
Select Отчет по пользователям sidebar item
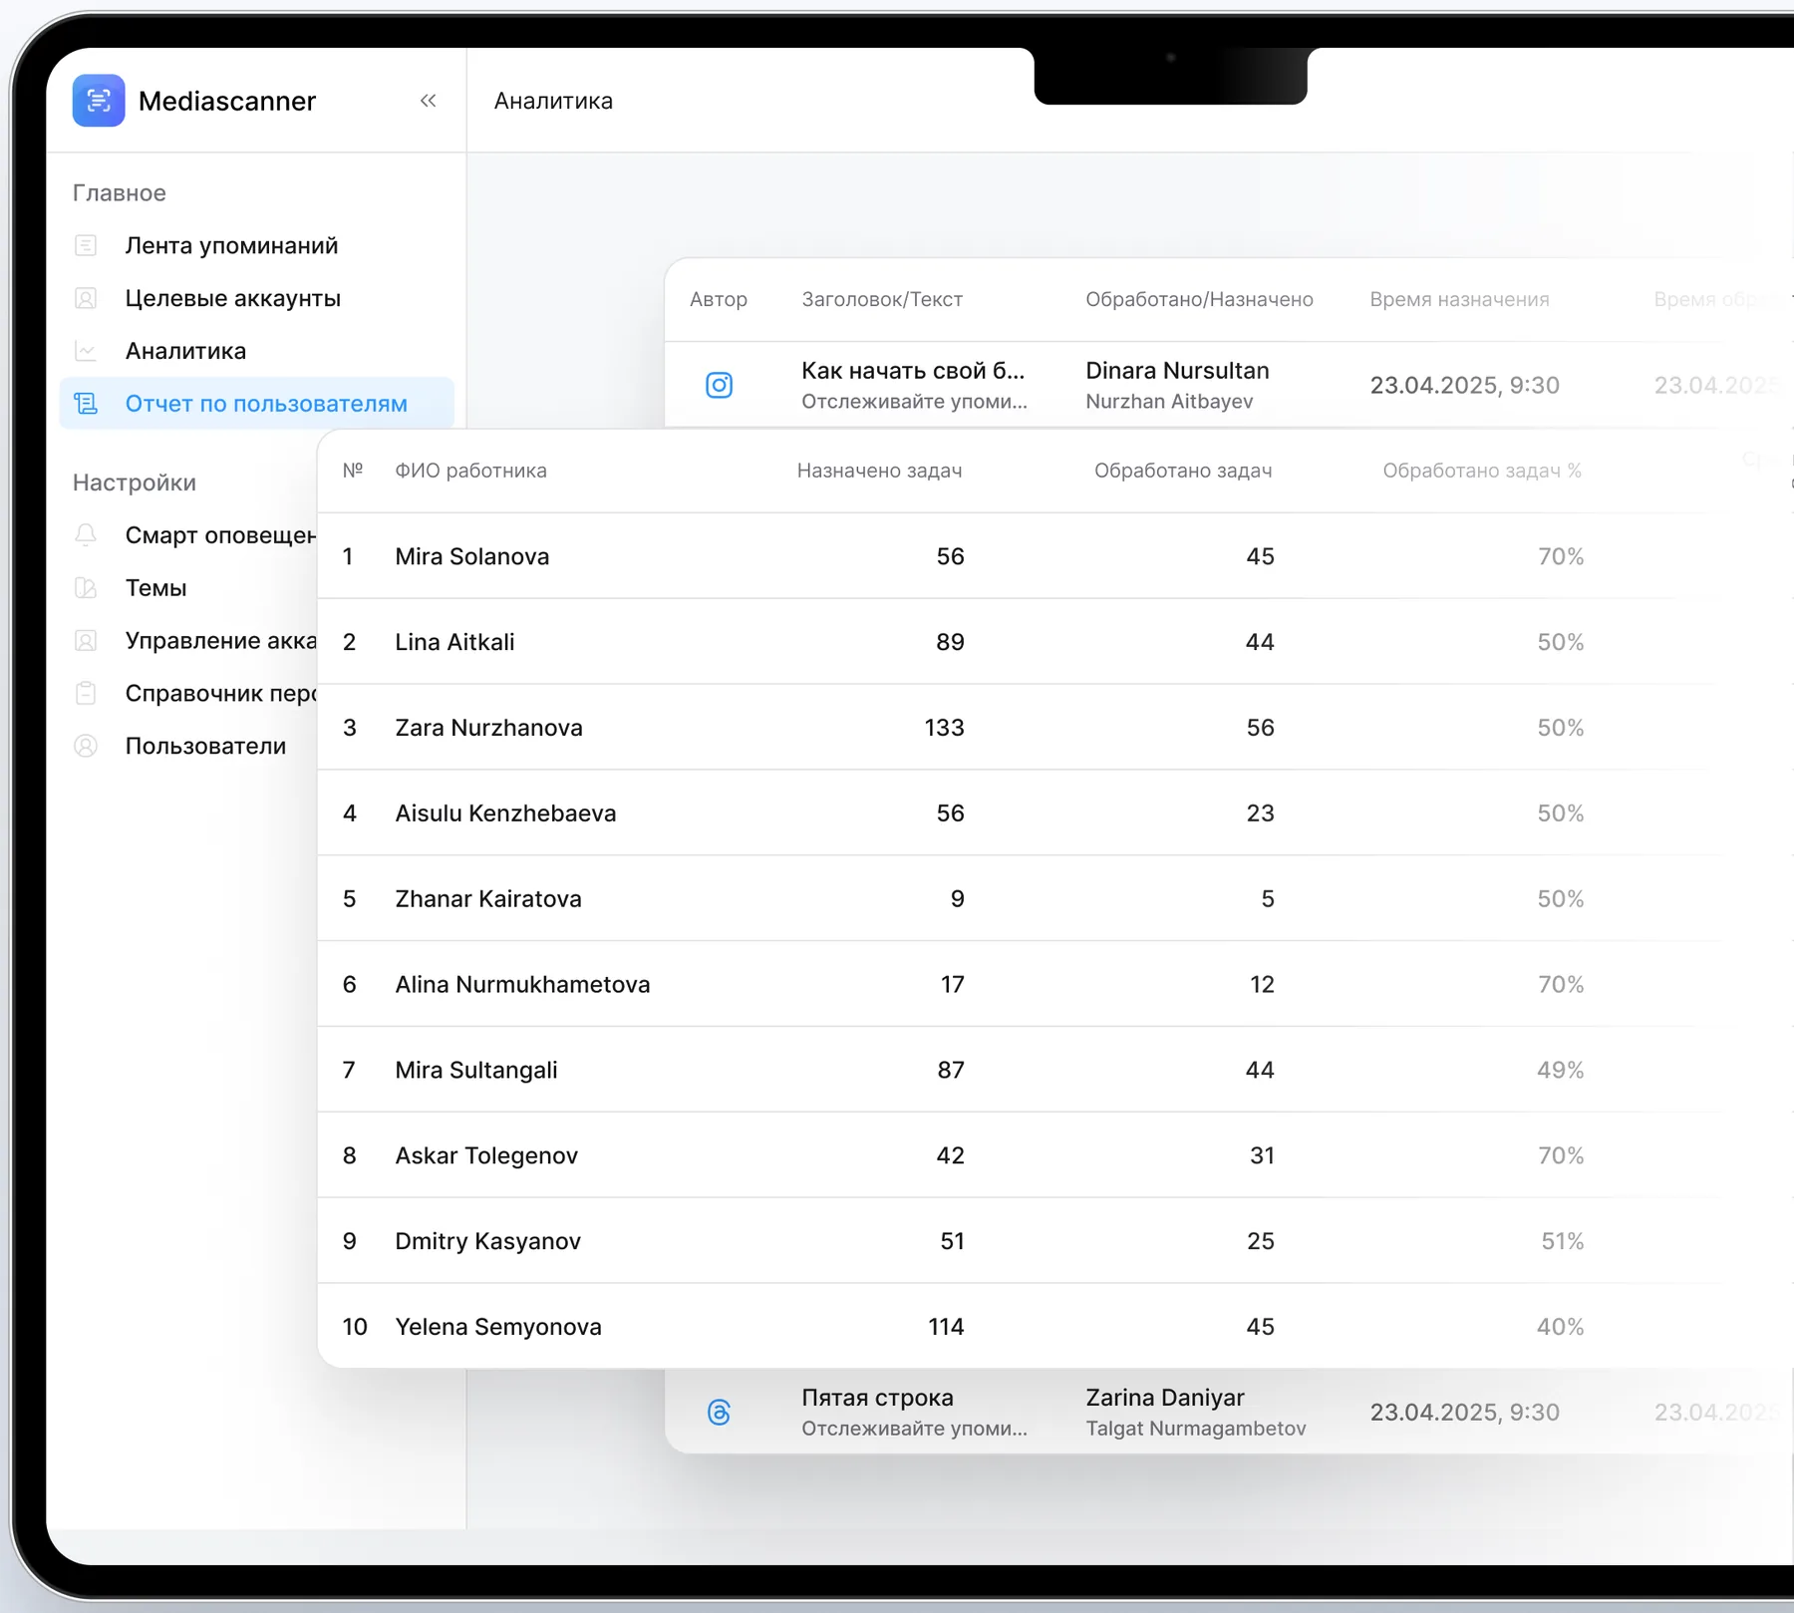coord(257,404)
